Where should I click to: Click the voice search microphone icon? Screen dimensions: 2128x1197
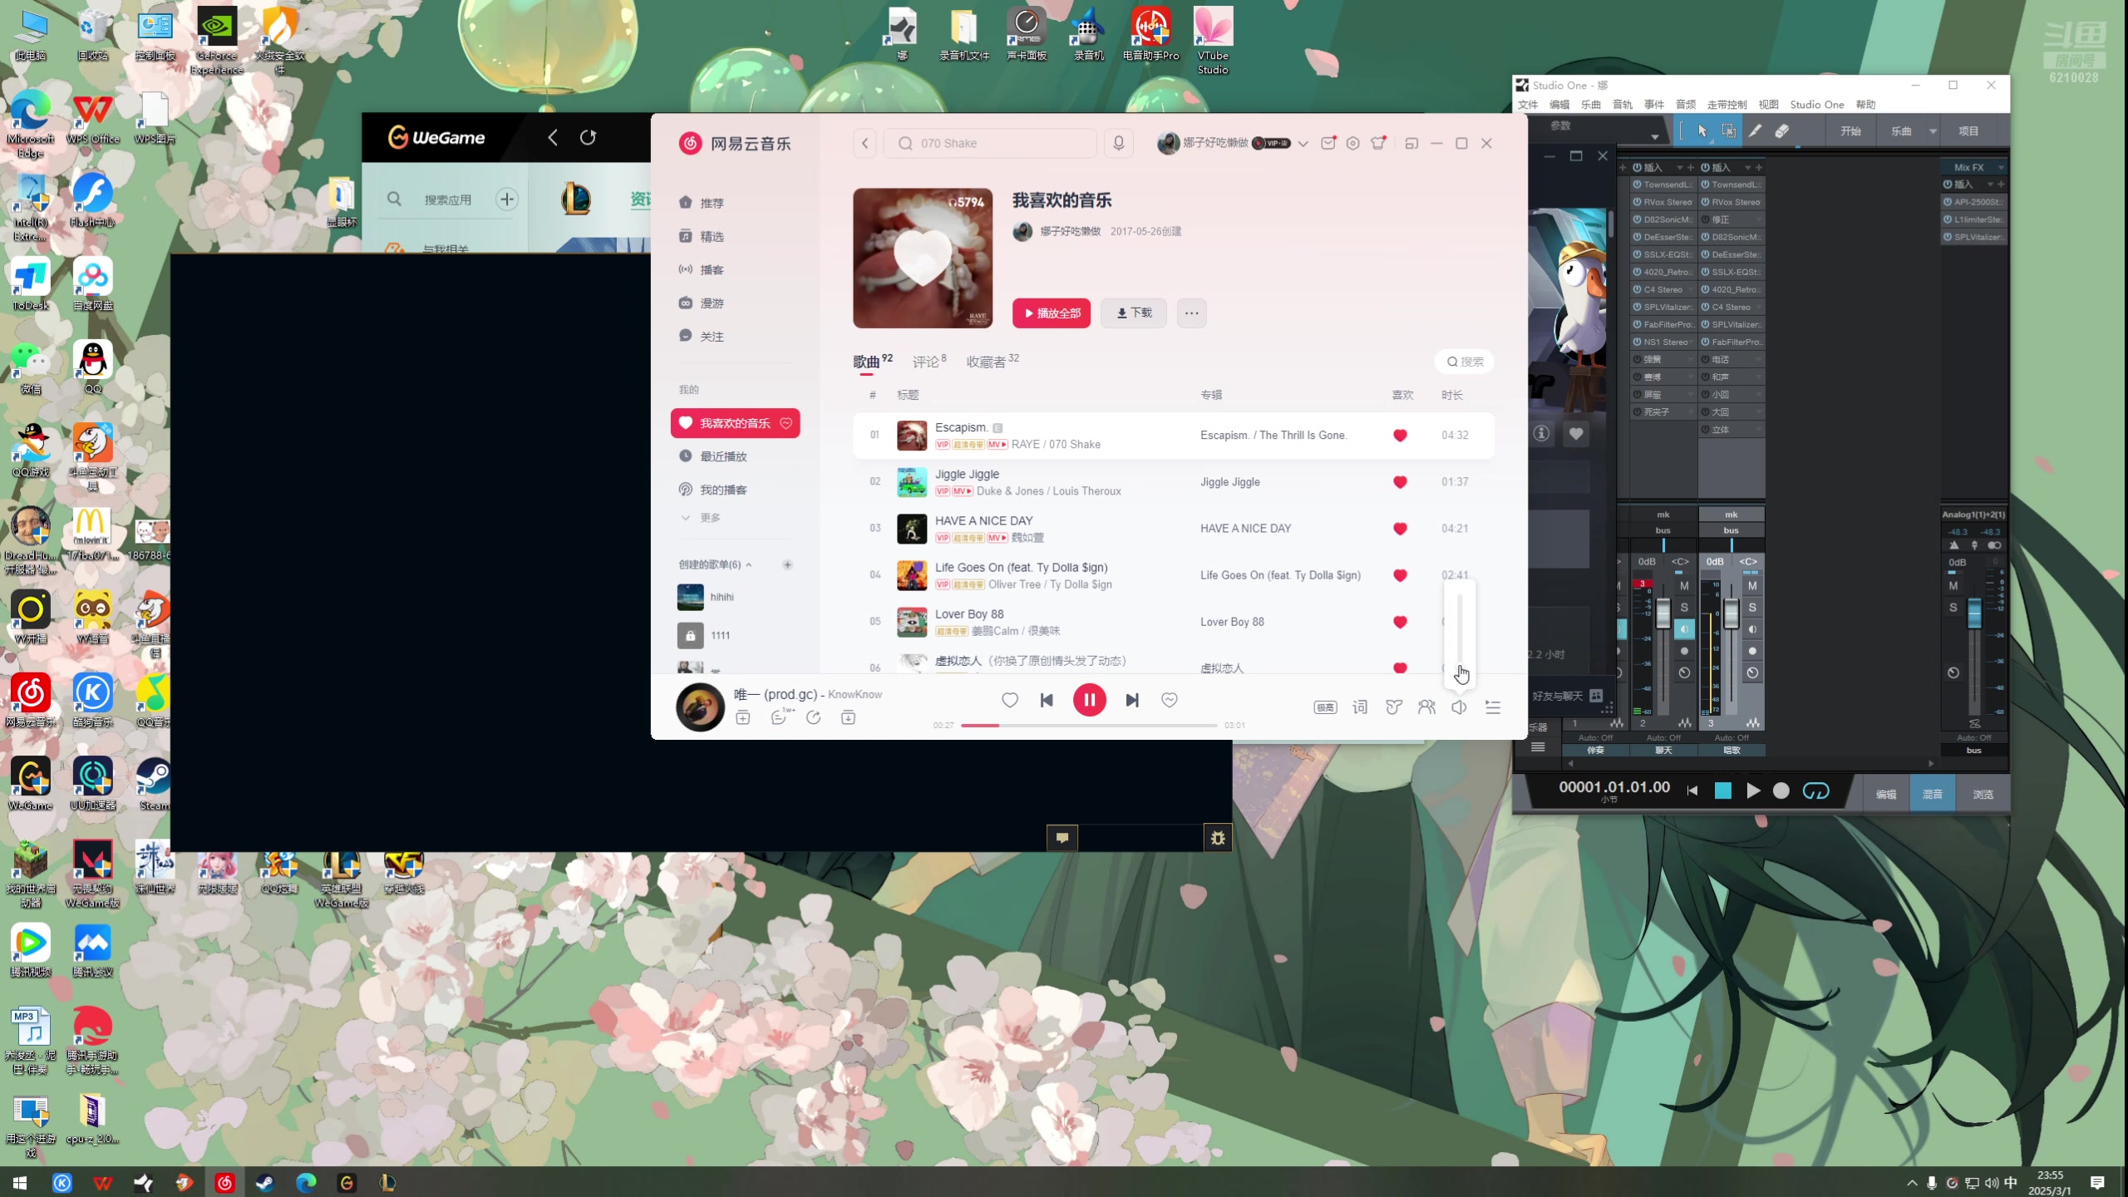point(1119,143)
